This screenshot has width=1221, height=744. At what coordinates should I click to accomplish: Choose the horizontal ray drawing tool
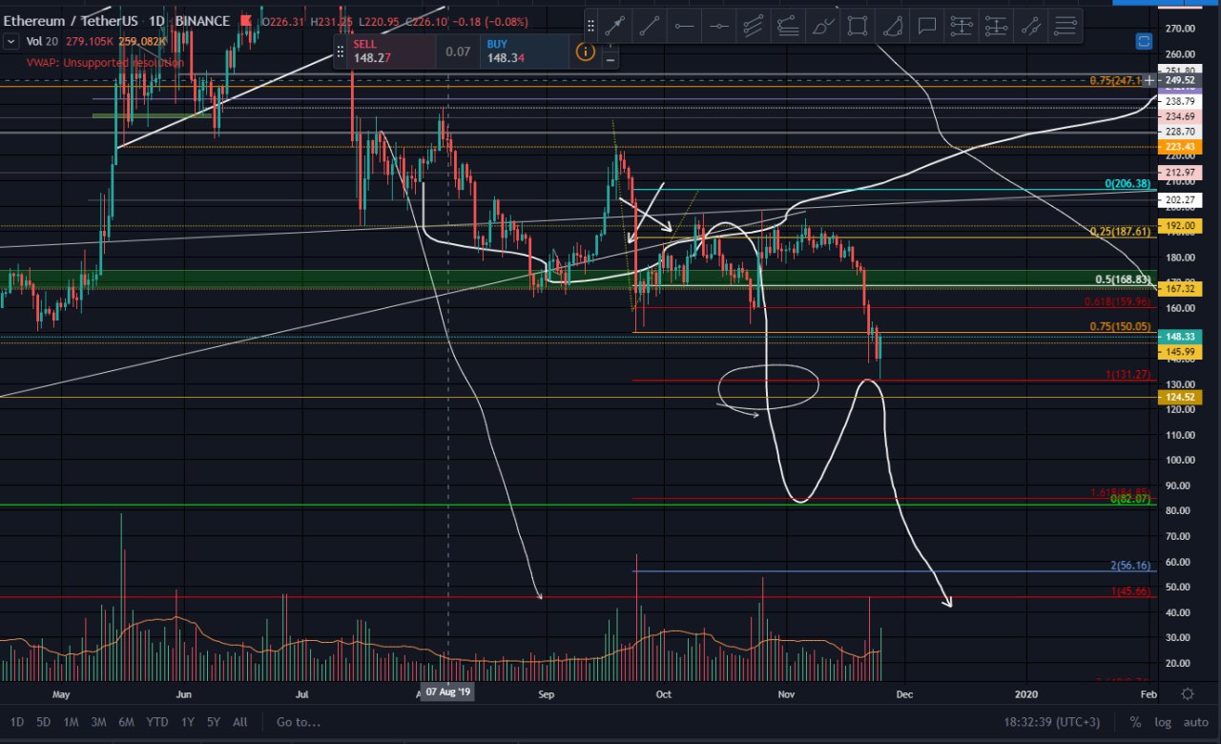click(684, 27)
